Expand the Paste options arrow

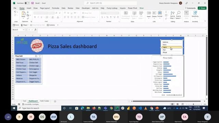[23, 18]
